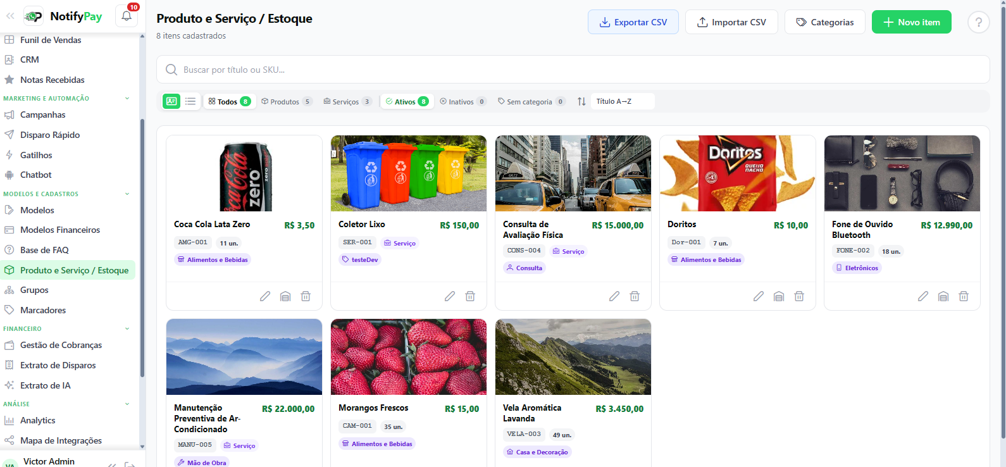Switch to card grid view
Screen dimensions: 1006x467
point(171,101)
